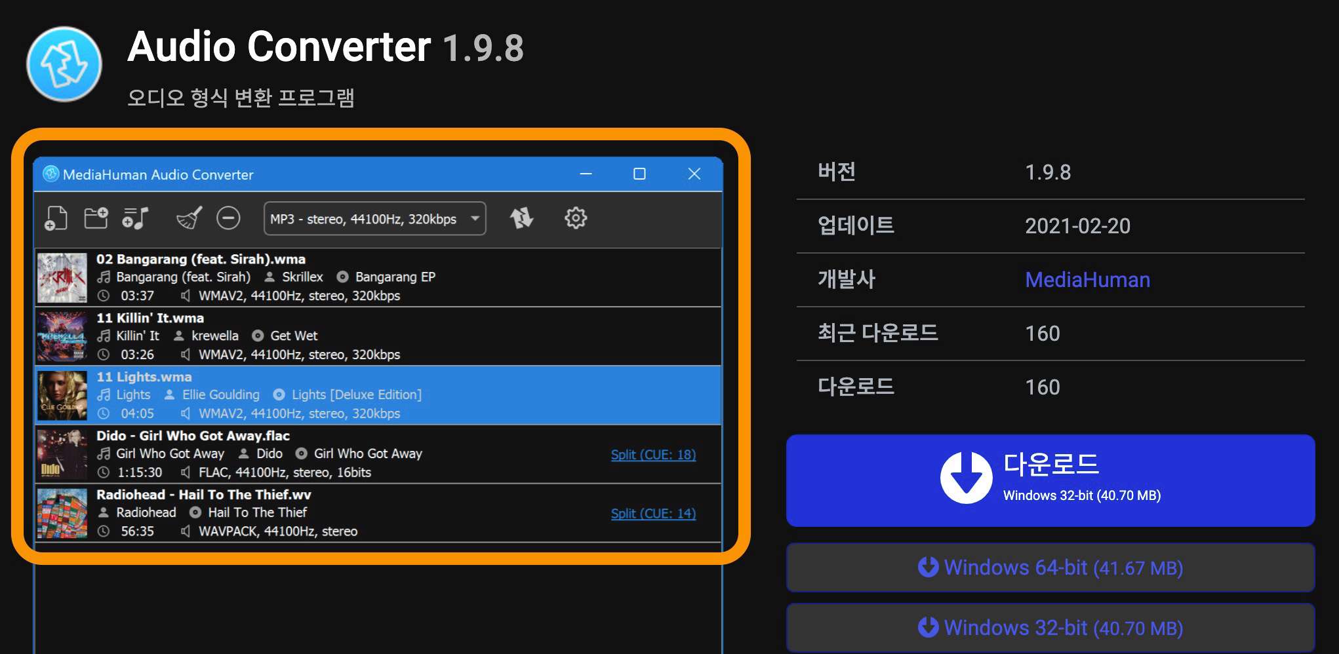1339x654 pixels.
Task: Click the Audio Converter app logo icon
Action: coord(64,64)
